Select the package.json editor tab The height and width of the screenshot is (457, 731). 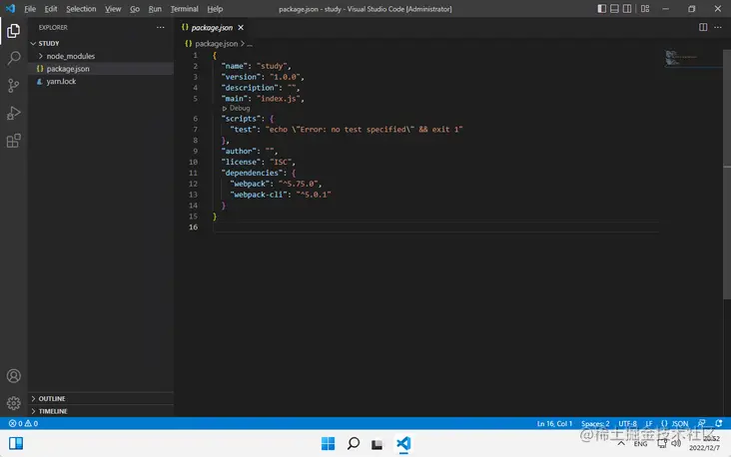[212, 28]
